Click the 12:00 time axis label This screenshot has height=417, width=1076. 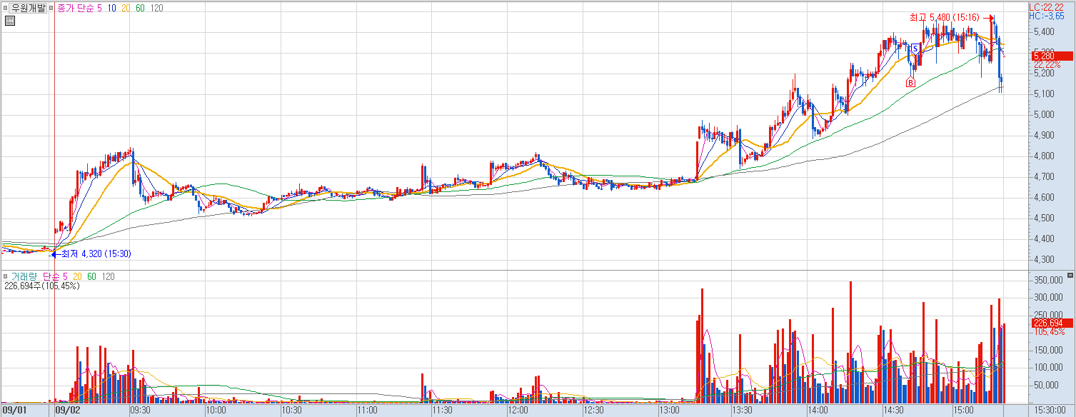tap(518, 411)
